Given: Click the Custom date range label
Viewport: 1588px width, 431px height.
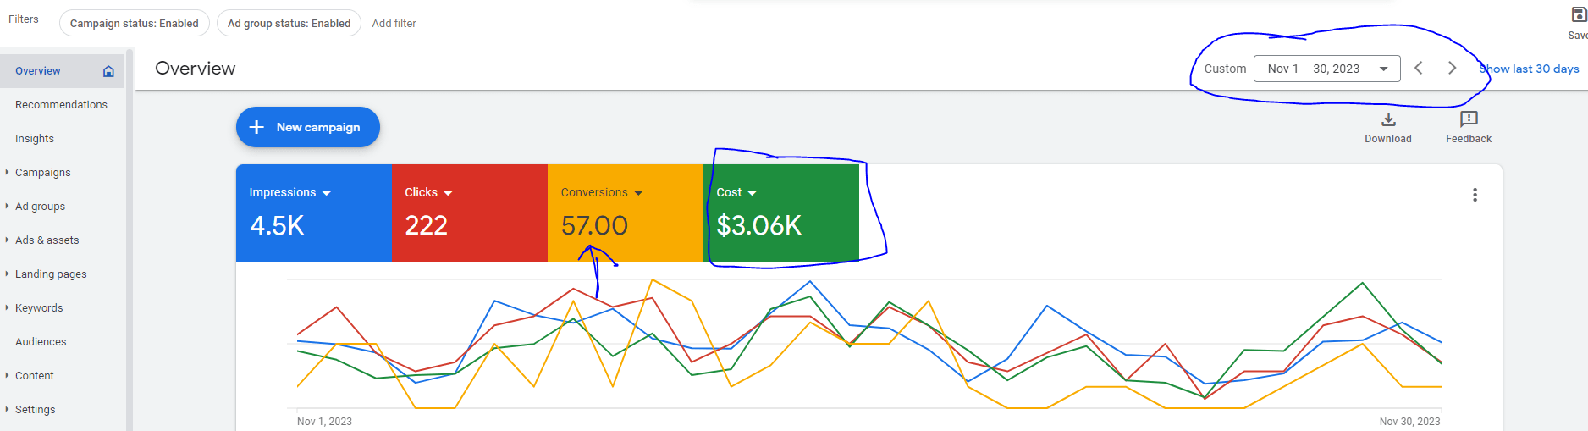Looking at the screenshot, I should coord(1225,69).
